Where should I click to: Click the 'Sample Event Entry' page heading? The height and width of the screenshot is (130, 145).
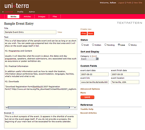click(x=19, y=24)
